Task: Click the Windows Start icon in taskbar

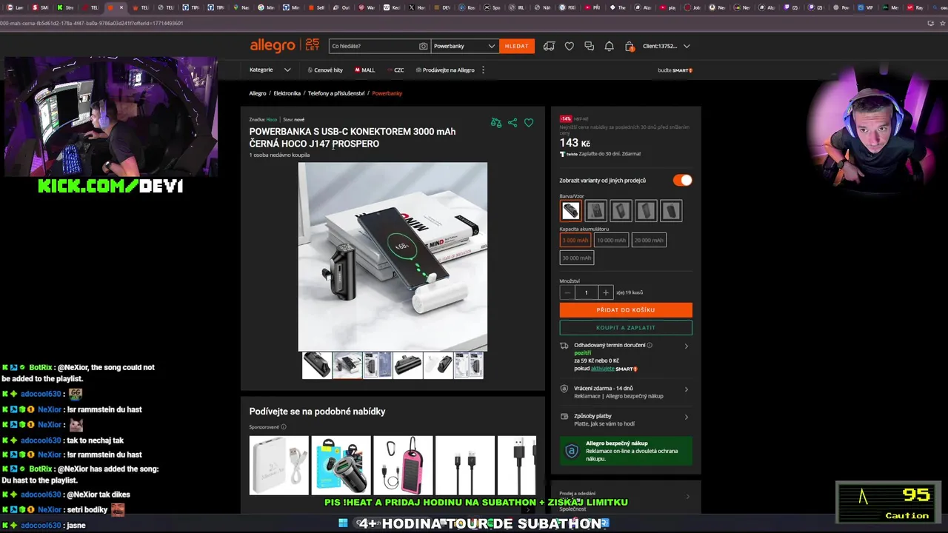Action: click(x=343, y=523)
